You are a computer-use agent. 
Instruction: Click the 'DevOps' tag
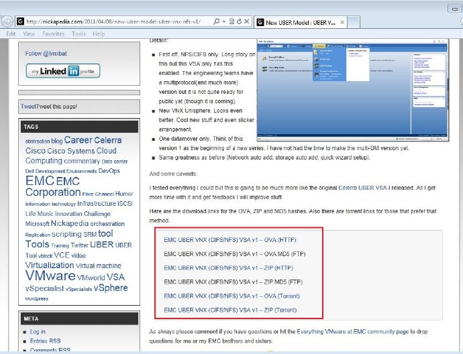(109, 171)
